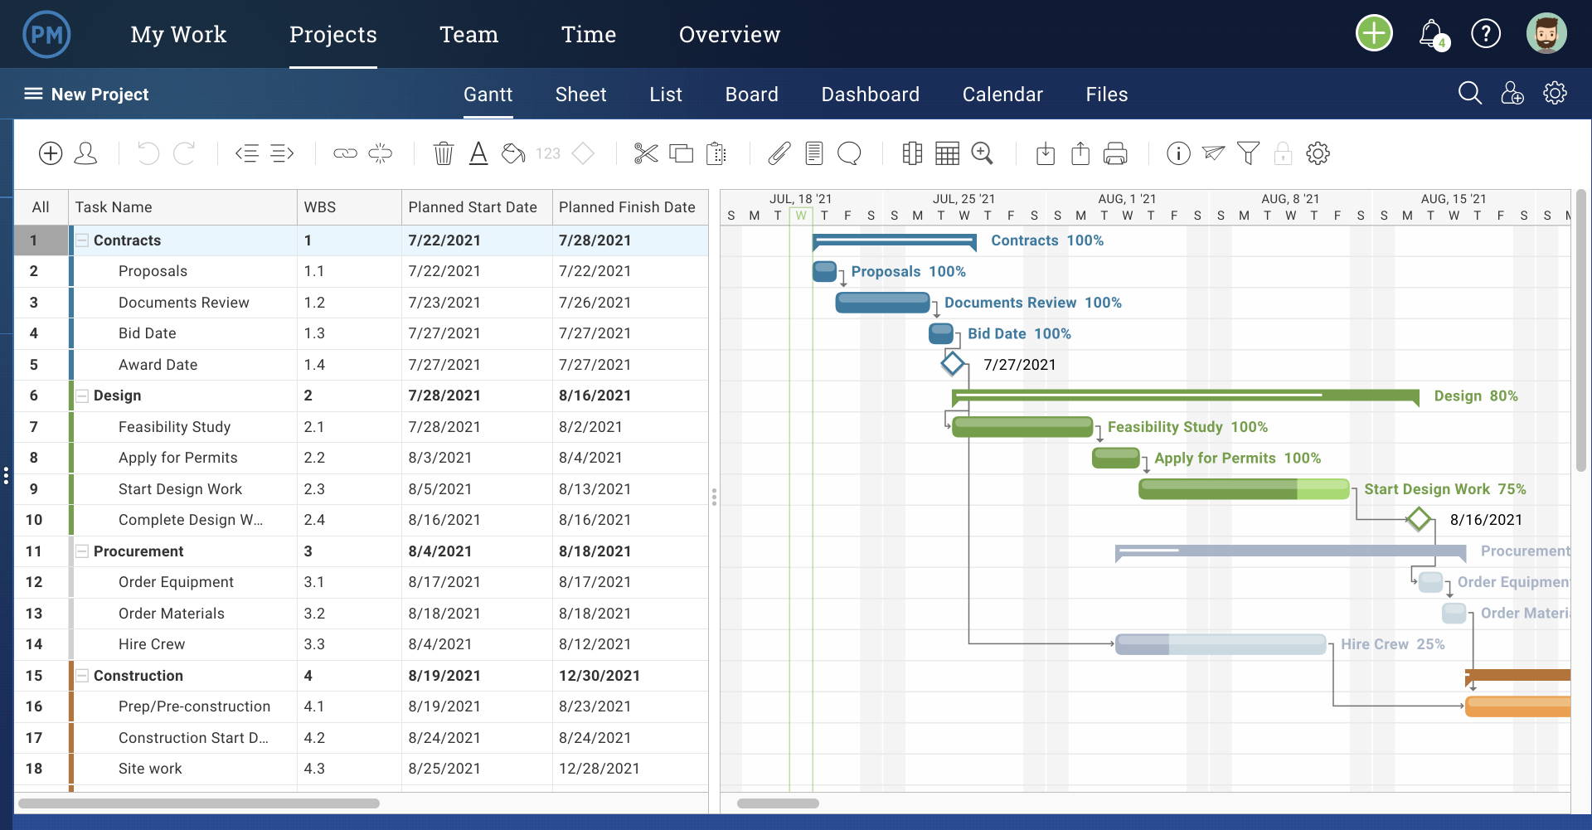This screenshot has height=830, width=1592.
Task: Click the redo arrow icon
Action: click(x=184, y=153)
